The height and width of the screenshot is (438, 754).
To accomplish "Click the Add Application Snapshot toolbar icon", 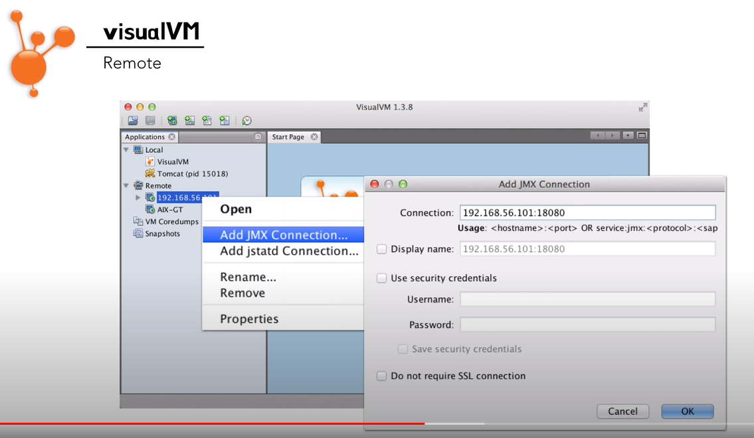I will [x=224, y=121].
